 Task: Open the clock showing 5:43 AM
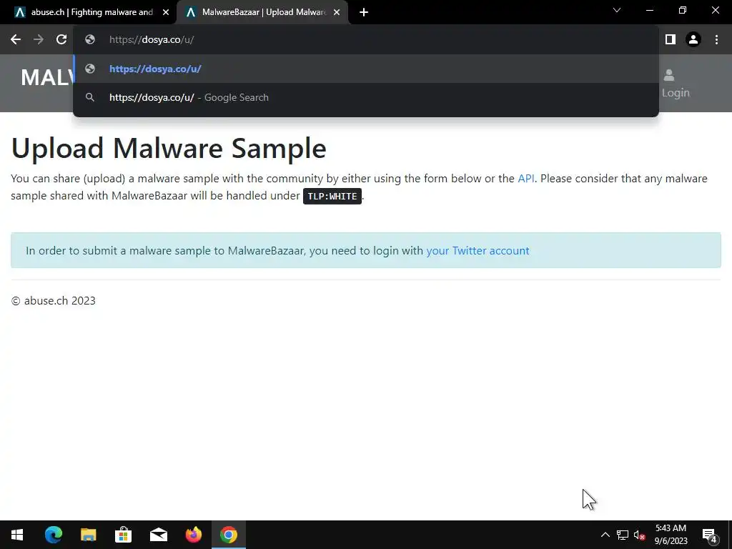[671, 535]
